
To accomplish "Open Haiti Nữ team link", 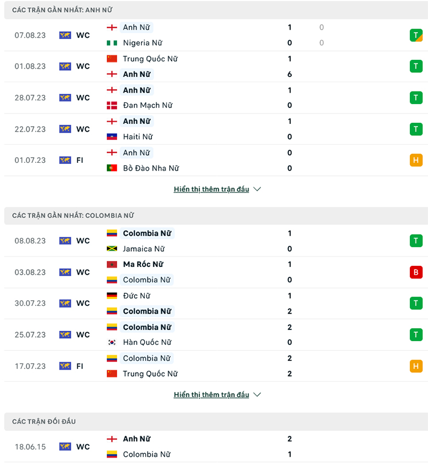I will tap(138, 137).
